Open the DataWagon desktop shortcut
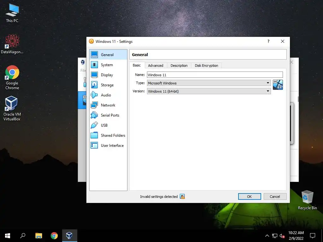The height and width of the screenshot is (242, 323). [12, 44]
